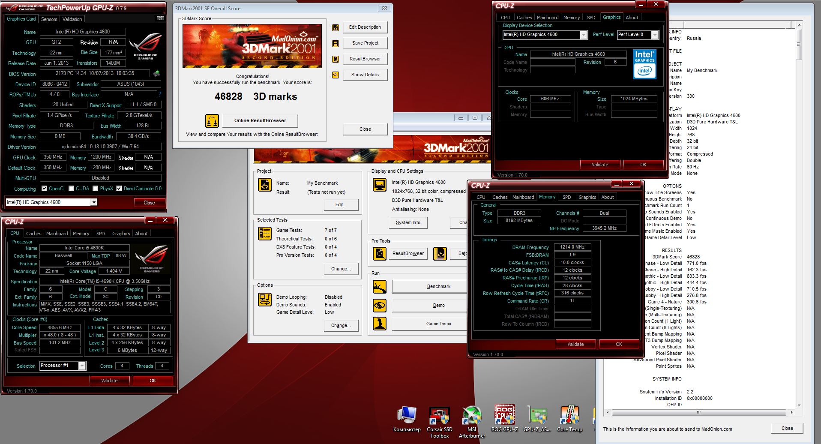Image resolution: width=821 pixels, height=444 pixels.
Task: Click the Edit... button under Project
Action: click(341, 205)
